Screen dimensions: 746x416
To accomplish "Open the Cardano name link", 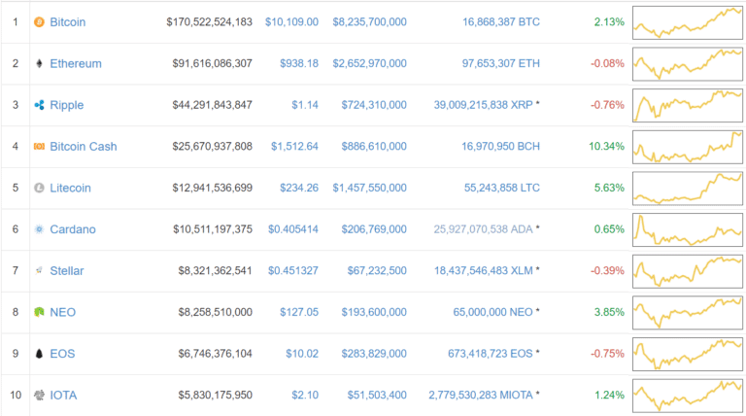I will [73, 229].
